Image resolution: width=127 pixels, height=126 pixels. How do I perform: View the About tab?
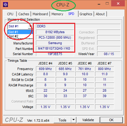click(100, 14)
